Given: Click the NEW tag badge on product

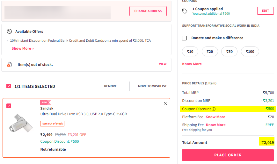Looking at the screenshot, I should pos(45,103).
